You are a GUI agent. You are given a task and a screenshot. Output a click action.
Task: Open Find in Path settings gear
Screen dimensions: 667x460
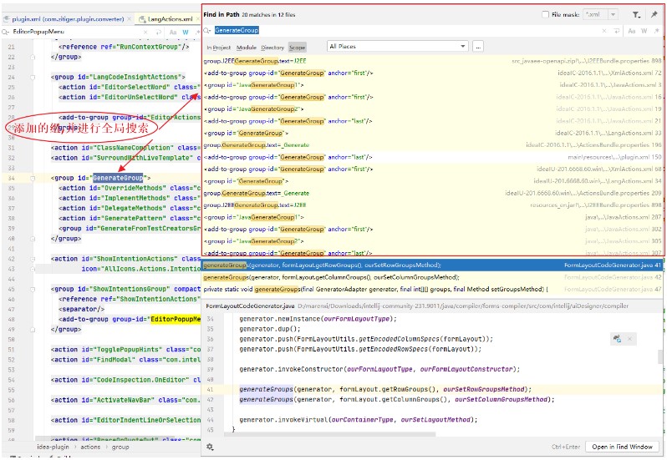[210, 447]
